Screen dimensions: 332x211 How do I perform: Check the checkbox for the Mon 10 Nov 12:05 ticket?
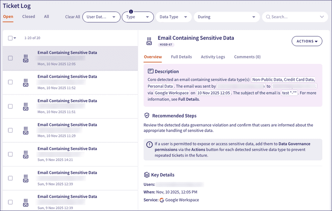(x=10, y=58)
